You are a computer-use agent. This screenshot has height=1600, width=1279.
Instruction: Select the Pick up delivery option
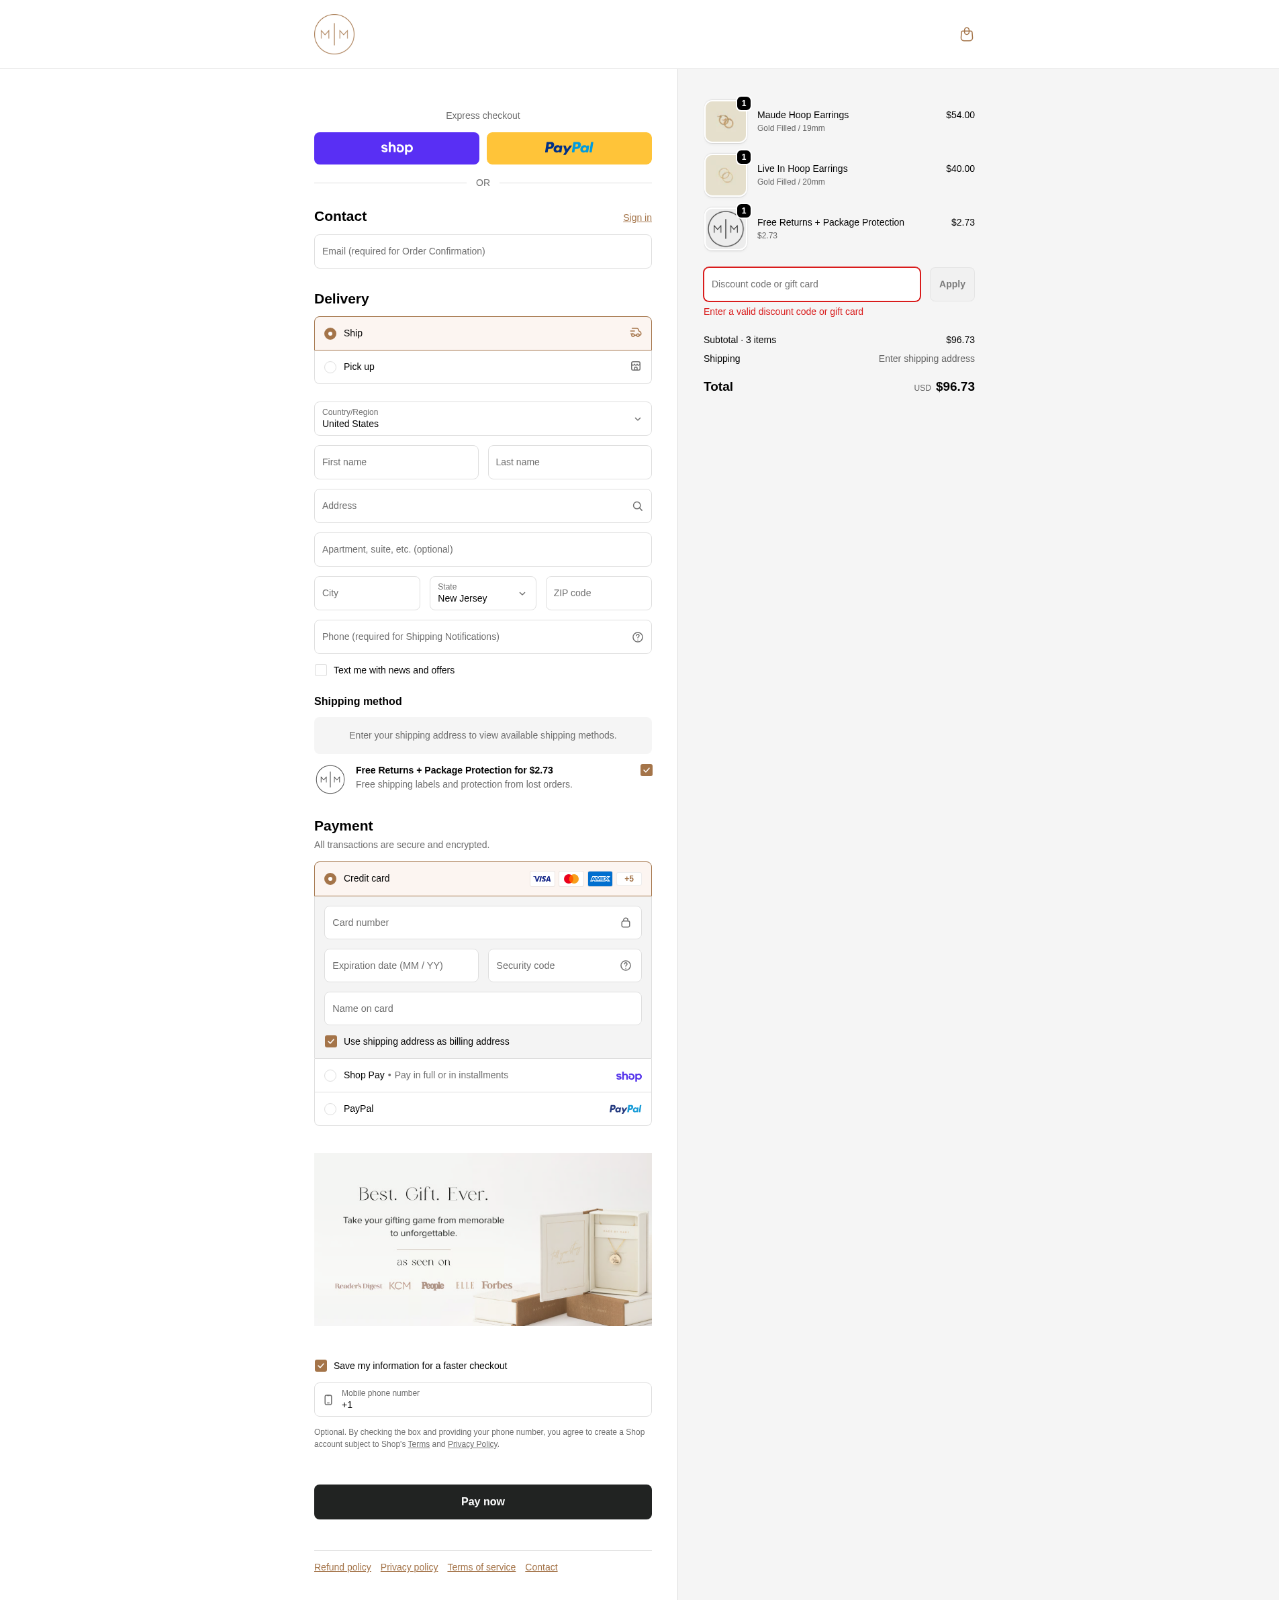point(483,367)
